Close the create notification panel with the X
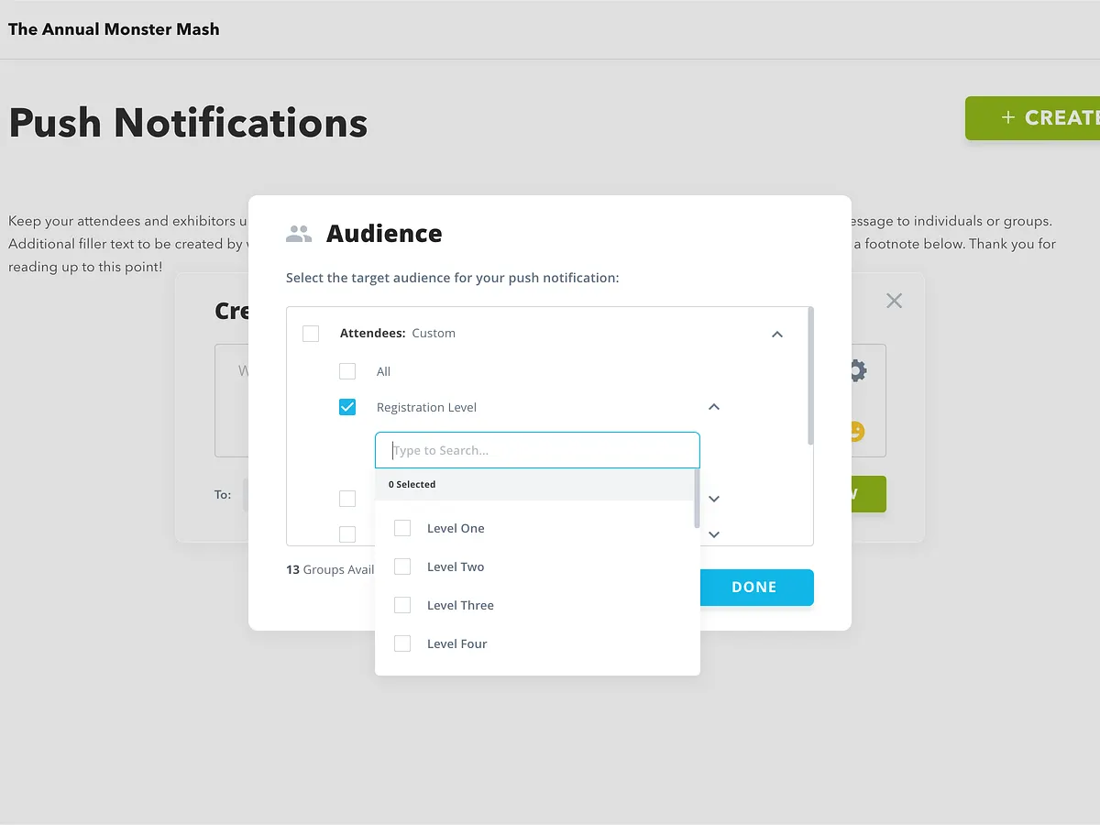The width and height of the screenshot is (1100, 825). pos(894,301)
